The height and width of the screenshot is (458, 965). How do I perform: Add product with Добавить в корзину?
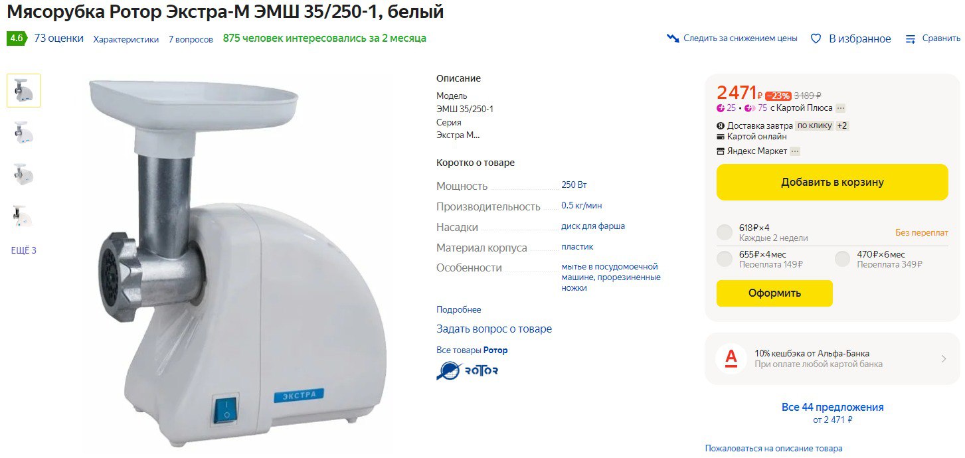[832, 182]
